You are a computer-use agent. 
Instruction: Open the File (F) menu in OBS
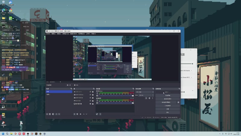coord(48,34)
